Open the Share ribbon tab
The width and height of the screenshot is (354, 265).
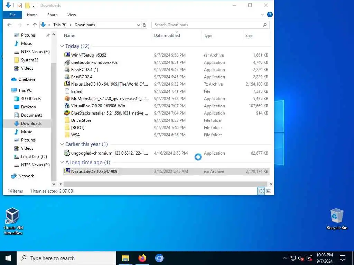[x=52, y=14]
